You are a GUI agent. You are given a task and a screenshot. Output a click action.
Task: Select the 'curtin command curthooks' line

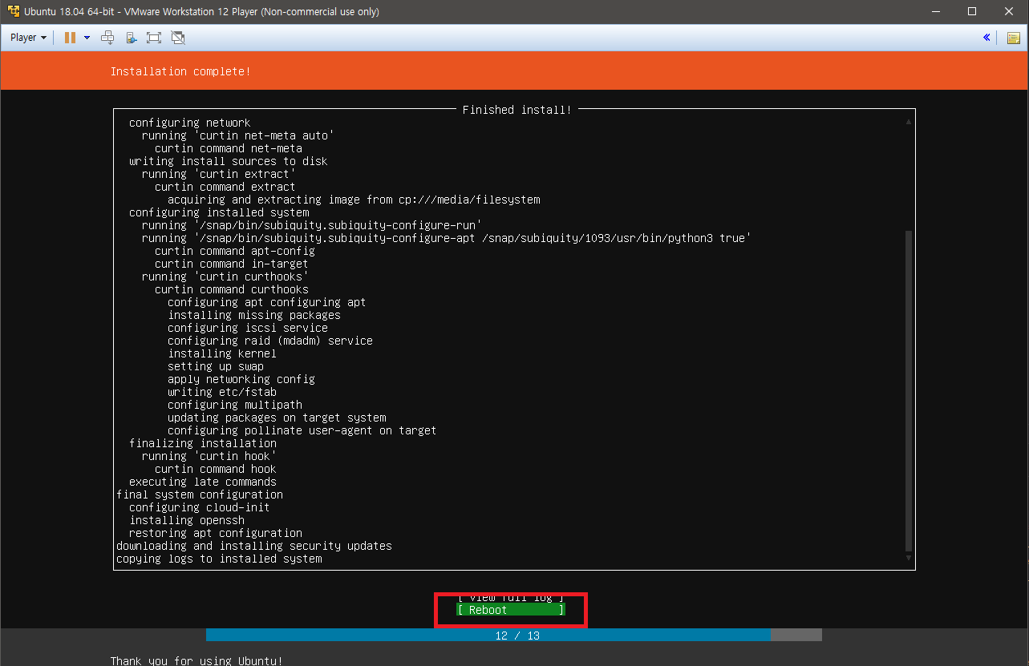click(x=232, y=289)
